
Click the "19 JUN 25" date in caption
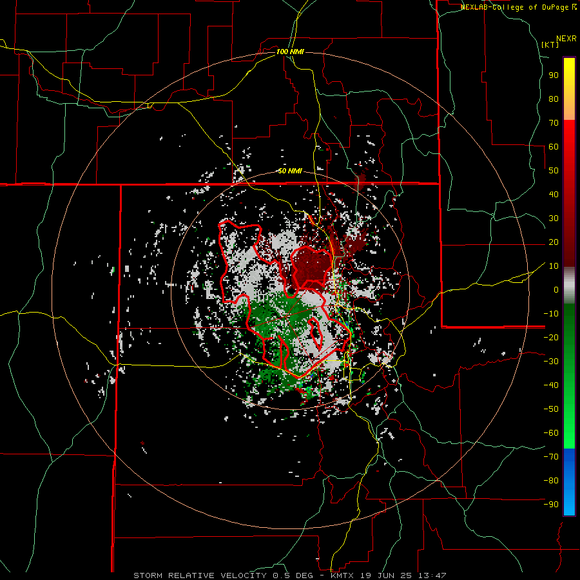point(386,575)
